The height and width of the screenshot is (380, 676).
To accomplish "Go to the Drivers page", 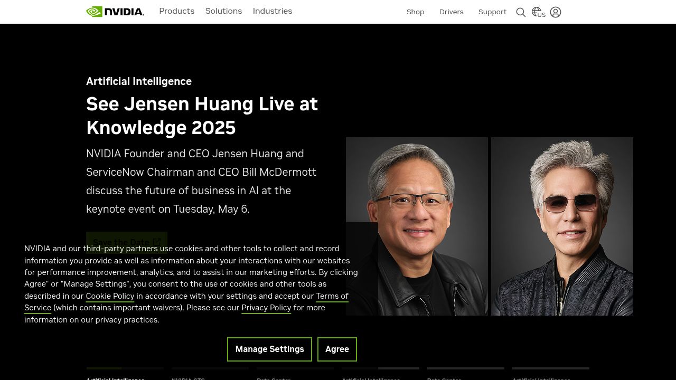I will point(451,12).
